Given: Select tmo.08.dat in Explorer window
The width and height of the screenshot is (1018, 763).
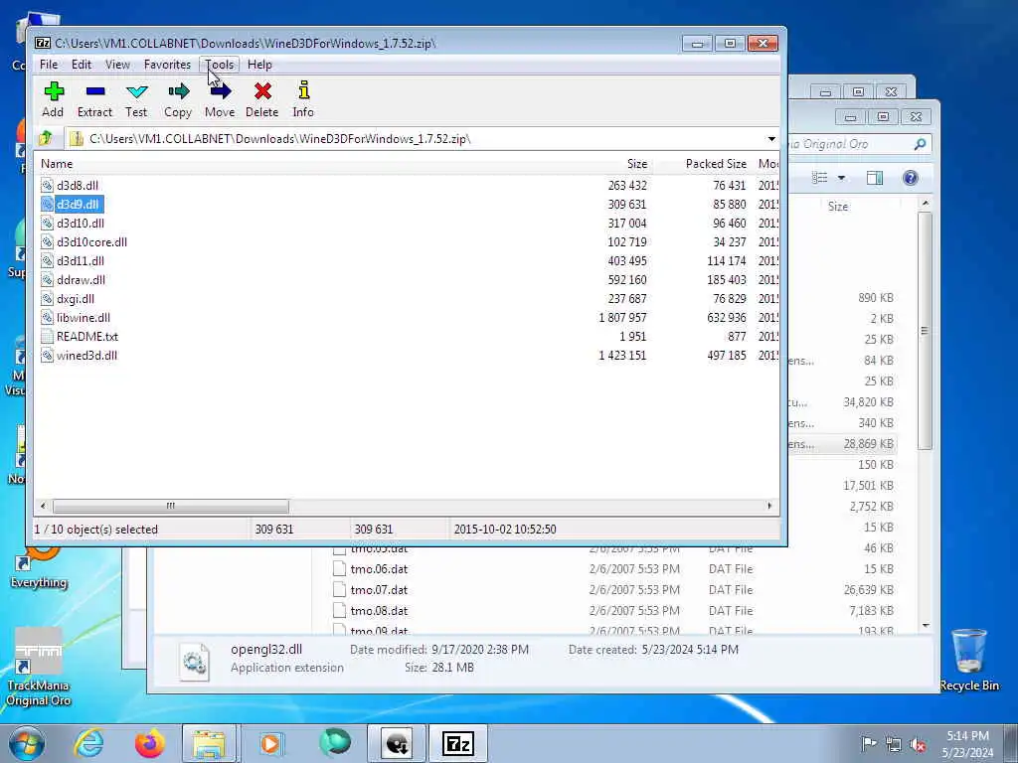Looking at the screenshot, I should pos(379,611).
